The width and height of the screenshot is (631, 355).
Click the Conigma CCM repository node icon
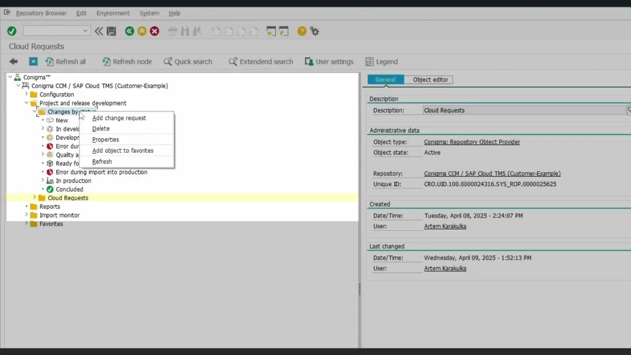pos(26,86)
